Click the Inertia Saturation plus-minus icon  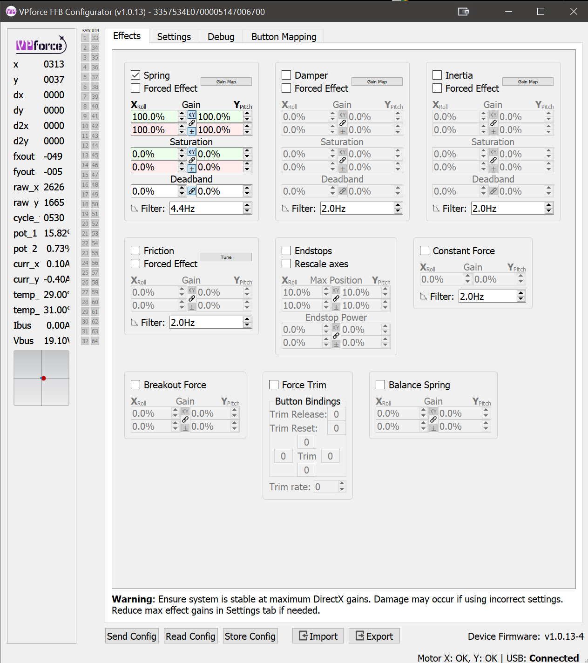point(493,169)
